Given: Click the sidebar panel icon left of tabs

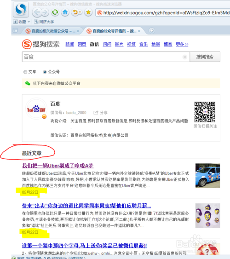Looking at the screenshot, I should 15,30.
